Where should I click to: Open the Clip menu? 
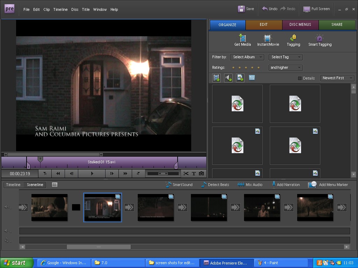[46, 9]
